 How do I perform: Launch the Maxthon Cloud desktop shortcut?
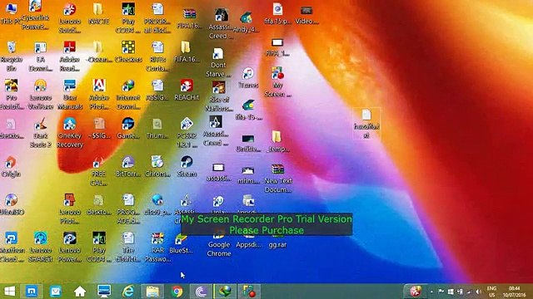tap(12, 248)
